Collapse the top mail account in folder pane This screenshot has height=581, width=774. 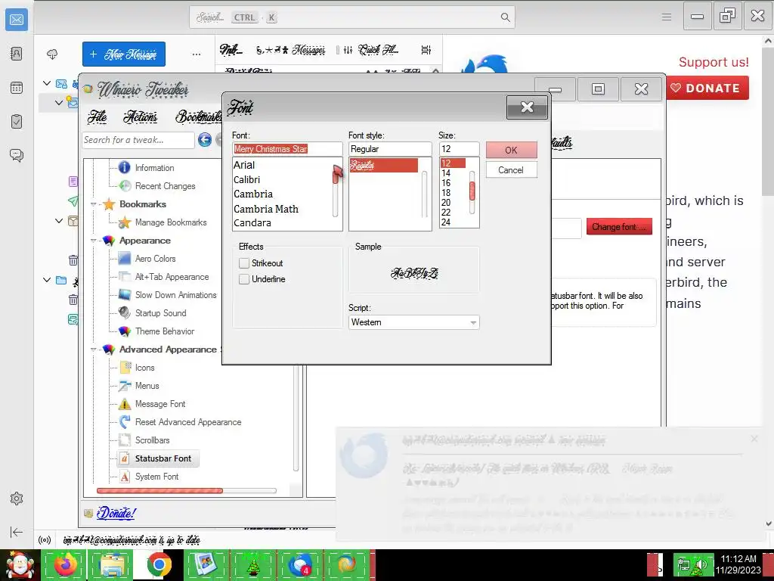(x=47, y=83)
